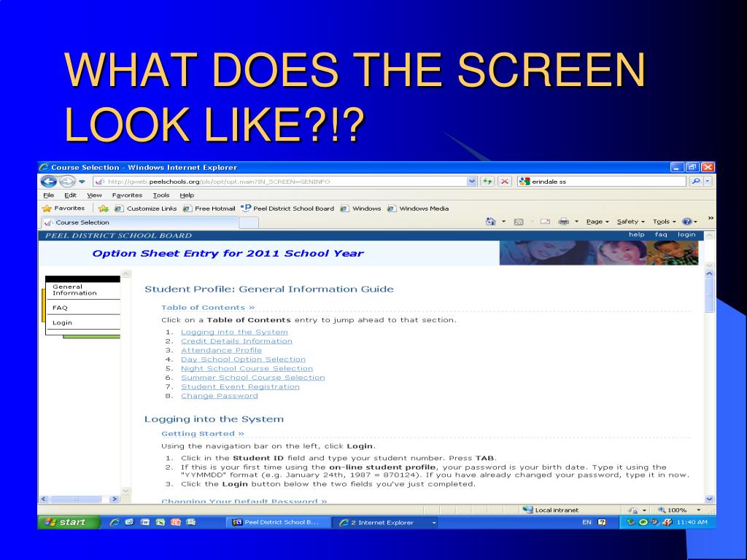
Task: Click the browser Back arrow button
Action: pyautogui.click(x=48, y=182)
